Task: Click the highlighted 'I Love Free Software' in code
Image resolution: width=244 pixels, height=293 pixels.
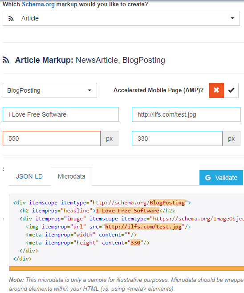Action: point(127,211)
